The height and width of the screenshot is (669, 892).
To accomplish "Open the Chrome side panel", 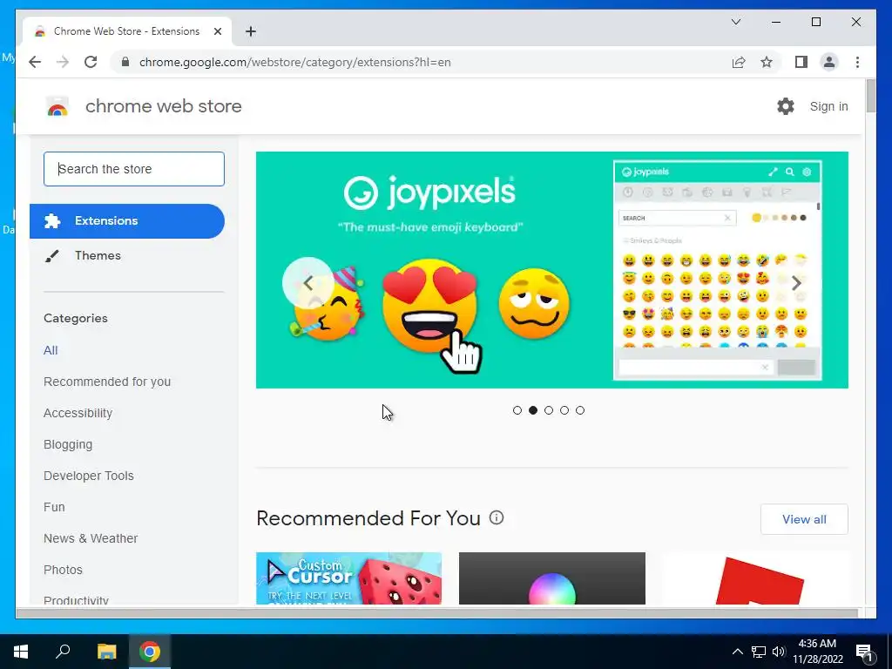I will coord(801,62).
